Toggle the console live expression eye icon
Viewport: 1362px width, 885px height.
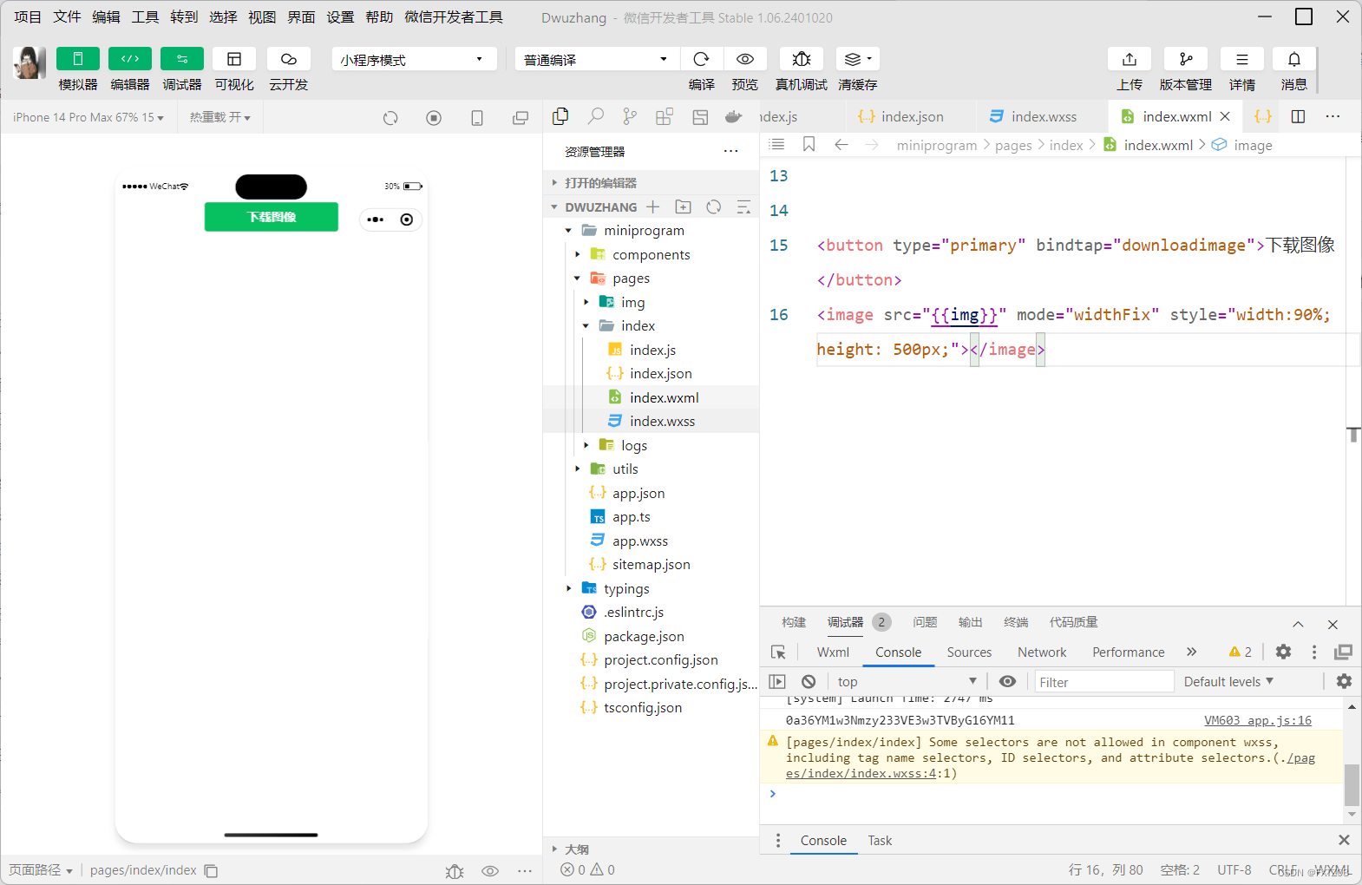(1007, 682)
